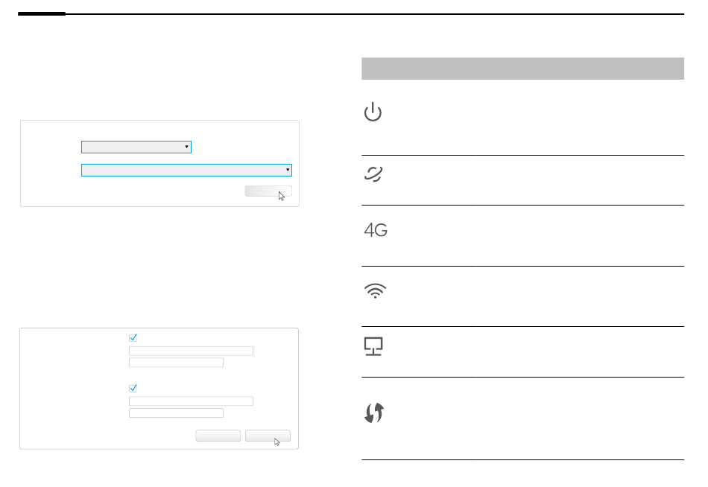
Task: Focus the wide text field under the first checkbox
Action: tap(191, 351)
